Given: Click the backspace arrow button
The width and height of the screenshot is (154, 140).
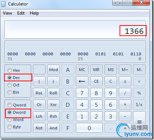Looking at the screenshot, I should click(82, 81).
